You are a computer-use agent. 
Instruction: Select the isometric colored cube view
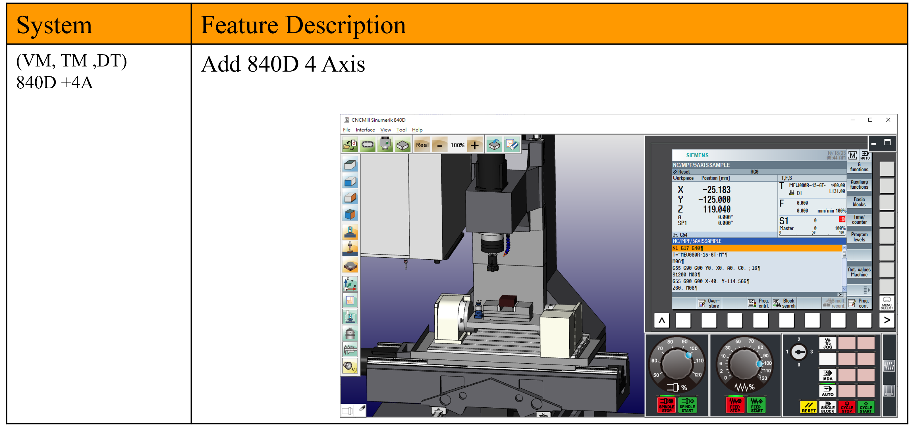click(350, 214)
